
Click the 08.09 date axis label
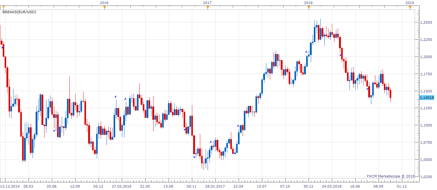[378, 186]
